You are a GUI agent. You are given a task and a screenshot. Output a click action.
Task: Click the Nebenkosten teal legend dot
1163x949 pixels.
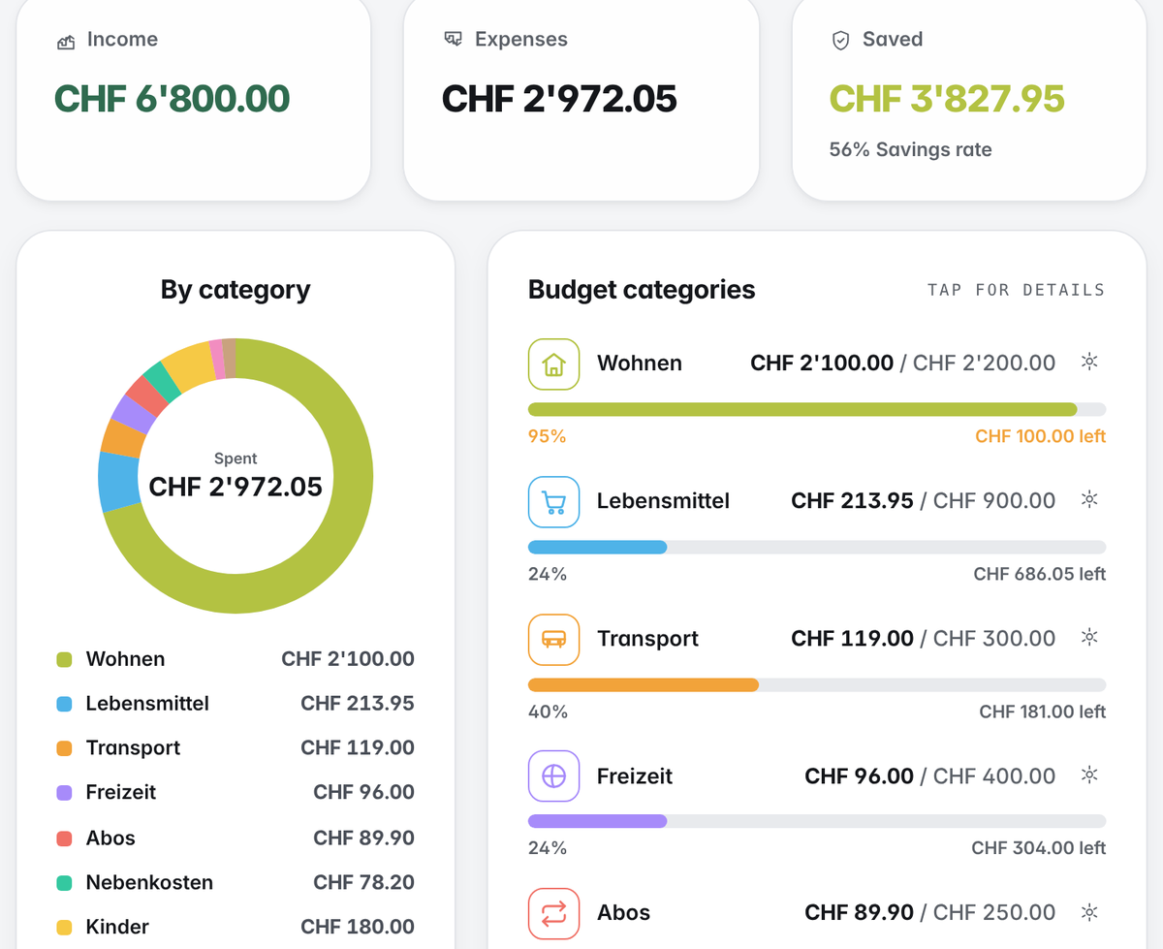point(64,883)
